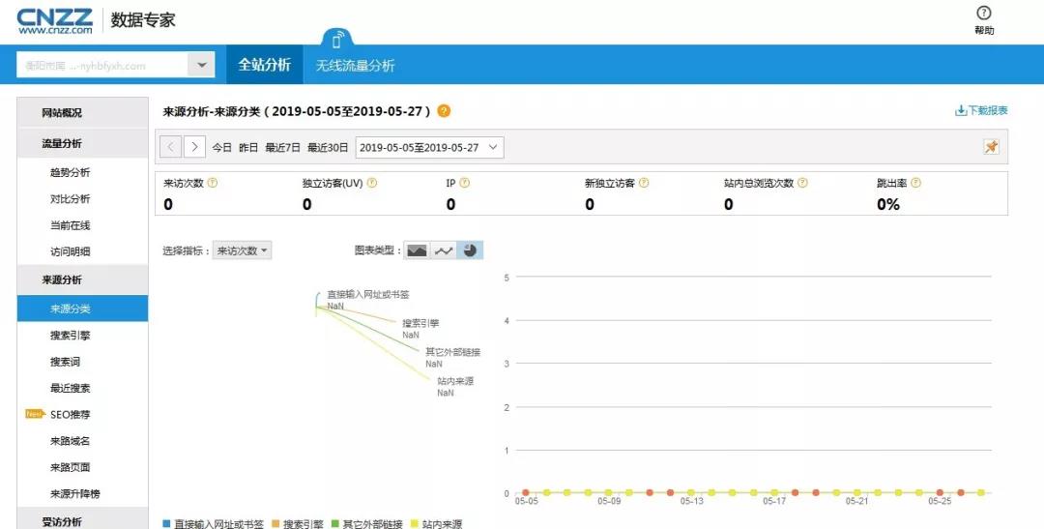Click the previous date range arrow
The height and width of the screenshot is (529, 1044).
[x=170, y=147]
